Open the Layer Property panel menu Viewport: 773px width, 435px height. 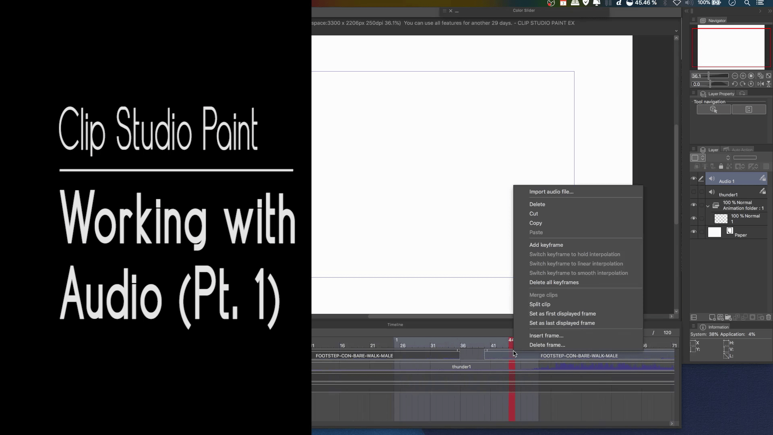point(694,93)
